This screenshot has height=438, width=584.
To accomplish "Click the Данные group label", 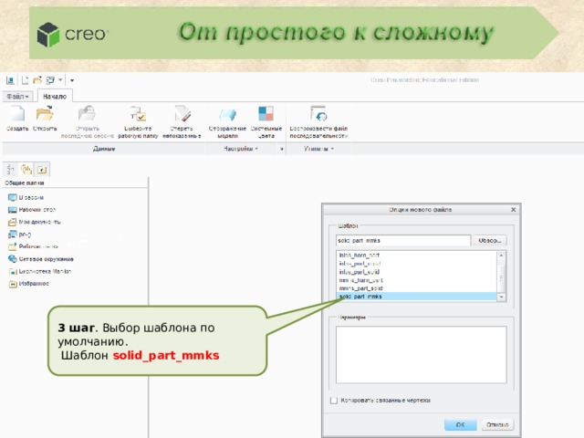I will [x=104, y=149].
